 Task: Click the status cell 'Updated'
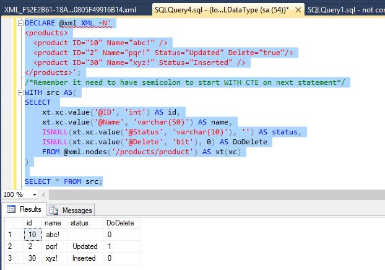pos(85,246)
